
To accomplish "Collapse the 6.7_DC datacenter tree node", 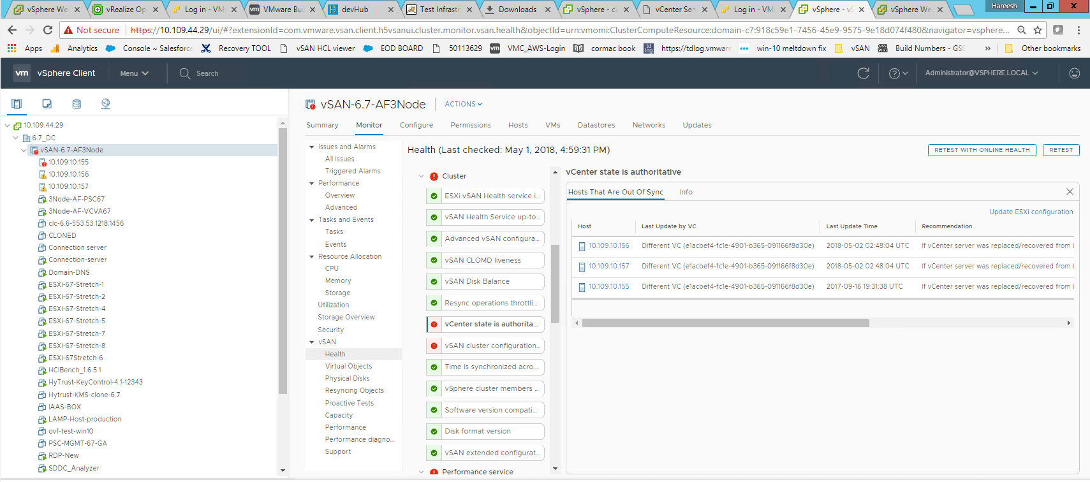I will coord(16,138).
